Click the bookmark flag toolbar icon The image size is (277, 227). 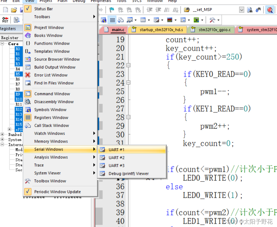tap(112, 10)
